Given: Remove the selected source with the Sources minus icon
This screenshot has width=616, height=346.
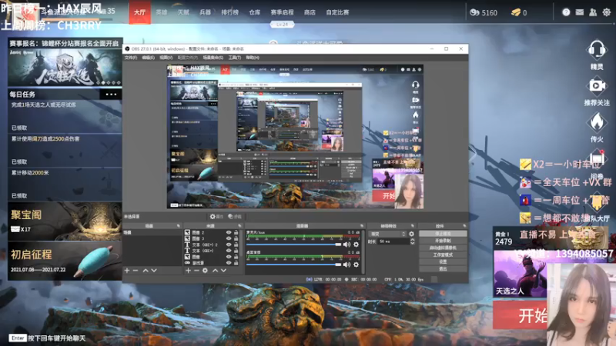Looking at the screenshot, I should [196, 271].
